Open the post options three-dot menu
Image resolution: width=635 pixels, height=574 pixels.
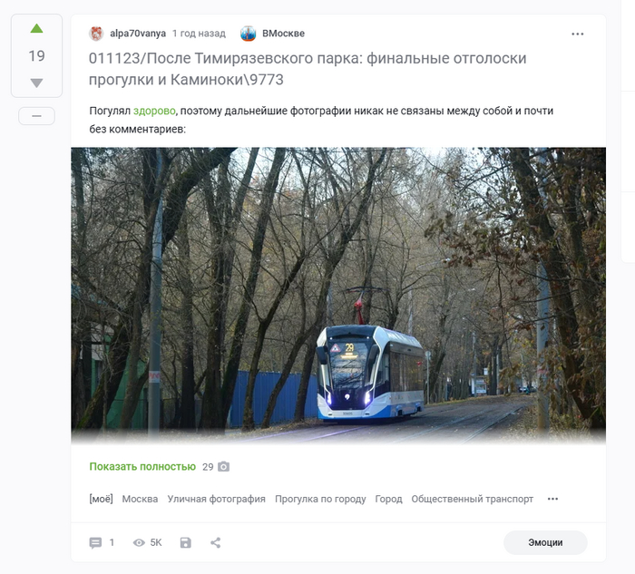point(578,34)
